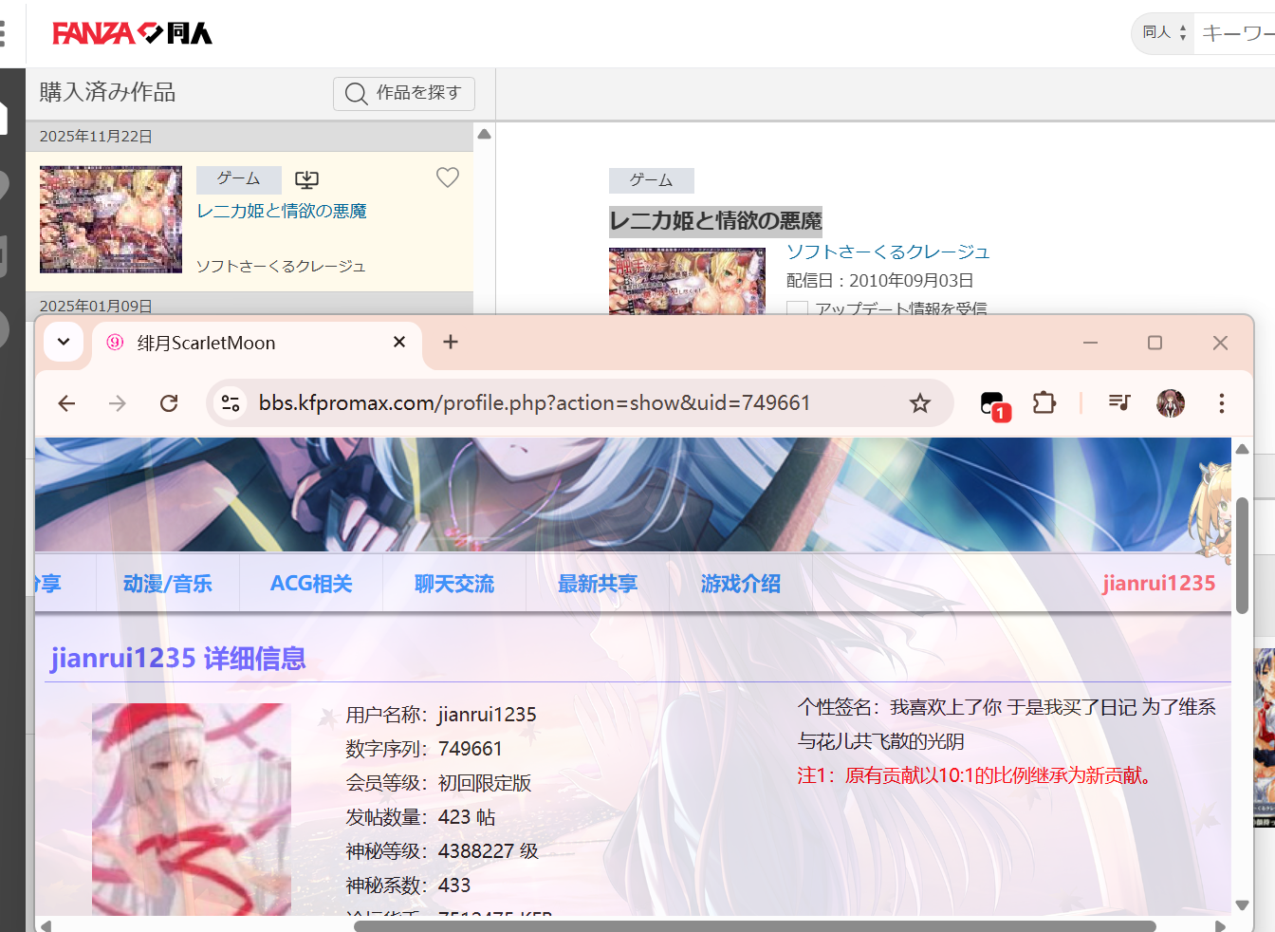Go back to the previous page
1275x932 pixels.
tap(66, 403)
